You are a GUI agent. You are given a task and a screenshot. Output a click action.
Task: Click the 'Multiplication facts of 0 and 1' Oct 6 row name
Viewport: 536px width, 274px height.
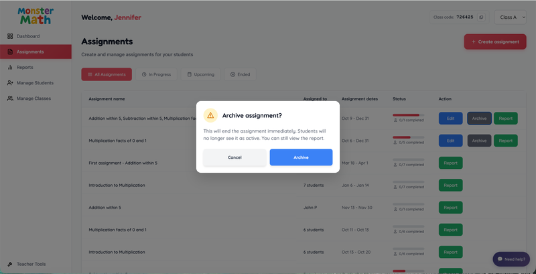point(118,141)
